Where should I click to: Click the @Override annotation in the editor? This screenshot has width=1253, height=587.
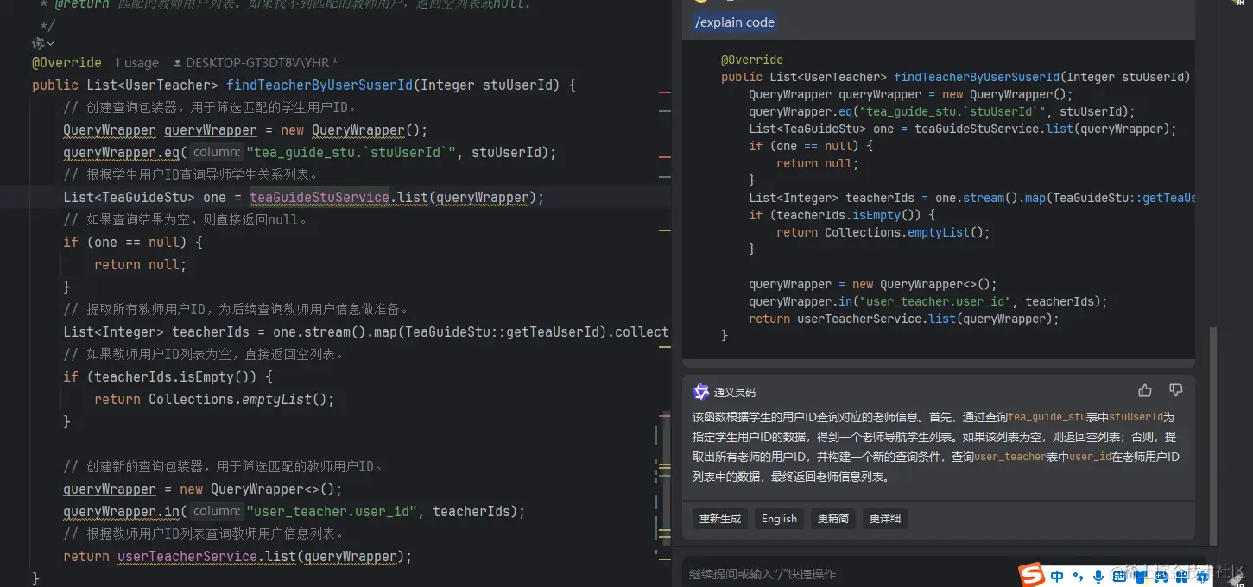pos(66,62)
